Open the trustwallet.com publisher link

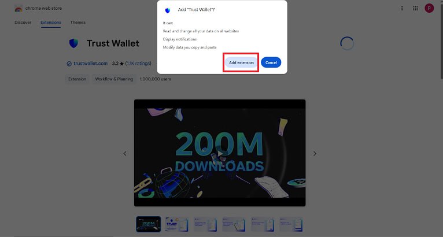90,63
